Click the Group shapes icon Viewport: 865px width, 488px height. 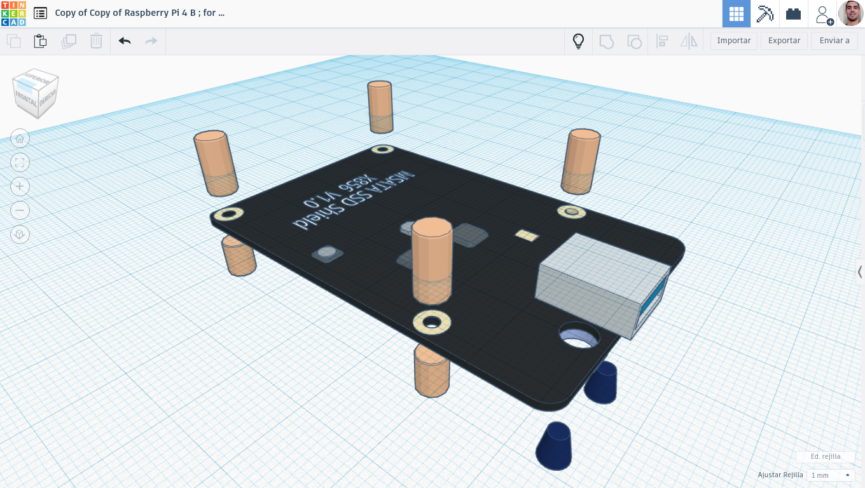[x=606, y=41]
